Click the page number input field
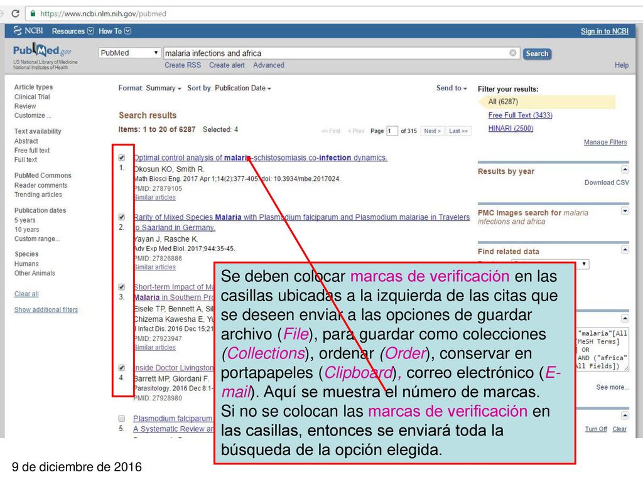 392,131
